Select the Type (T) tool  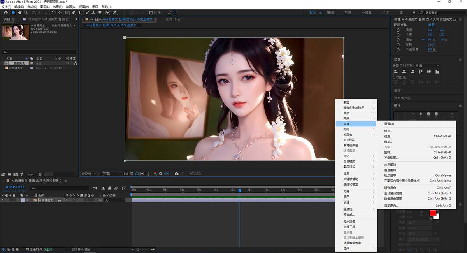(79, 12)
